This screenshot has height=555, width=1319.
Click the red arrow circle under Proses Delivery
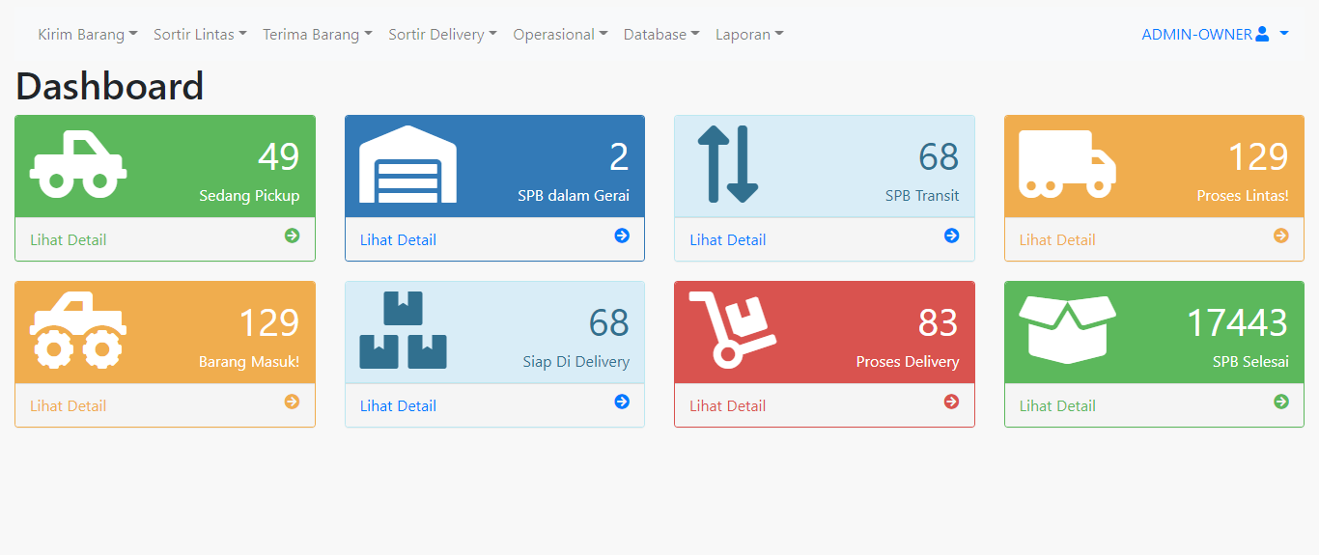(x=951, y=402)
